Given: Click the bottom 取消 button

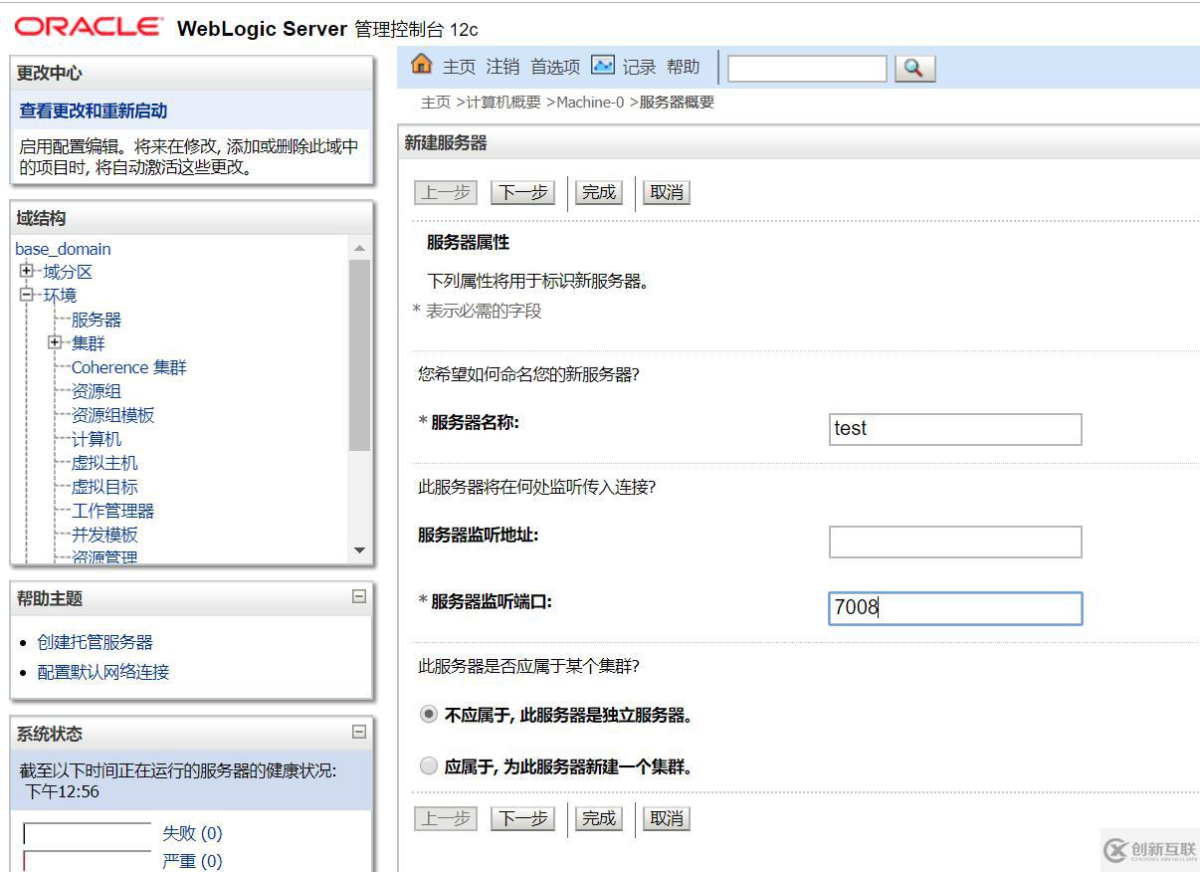Looking at the screenshot, I should [x=667, y=818].
